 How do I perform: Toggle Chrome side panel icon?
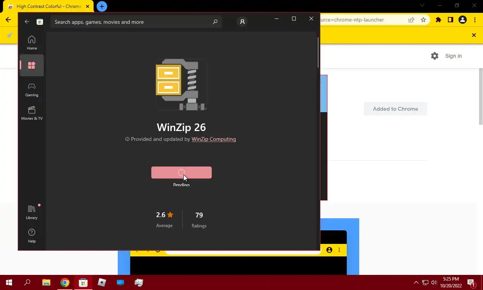pyautogui.click(x=450, y=20)
